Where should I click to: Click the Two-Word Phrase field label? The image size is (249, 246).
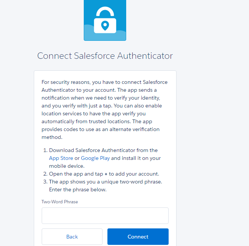60,202
